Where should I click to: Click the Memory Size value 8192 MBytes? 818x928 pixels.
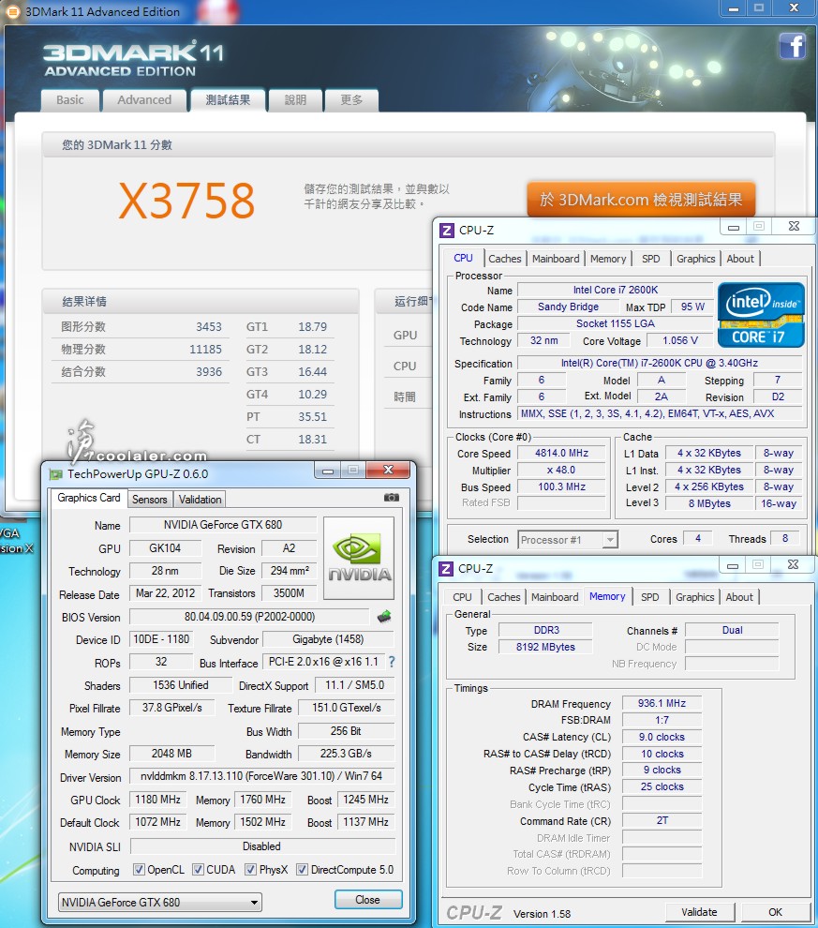click(545, 647)
